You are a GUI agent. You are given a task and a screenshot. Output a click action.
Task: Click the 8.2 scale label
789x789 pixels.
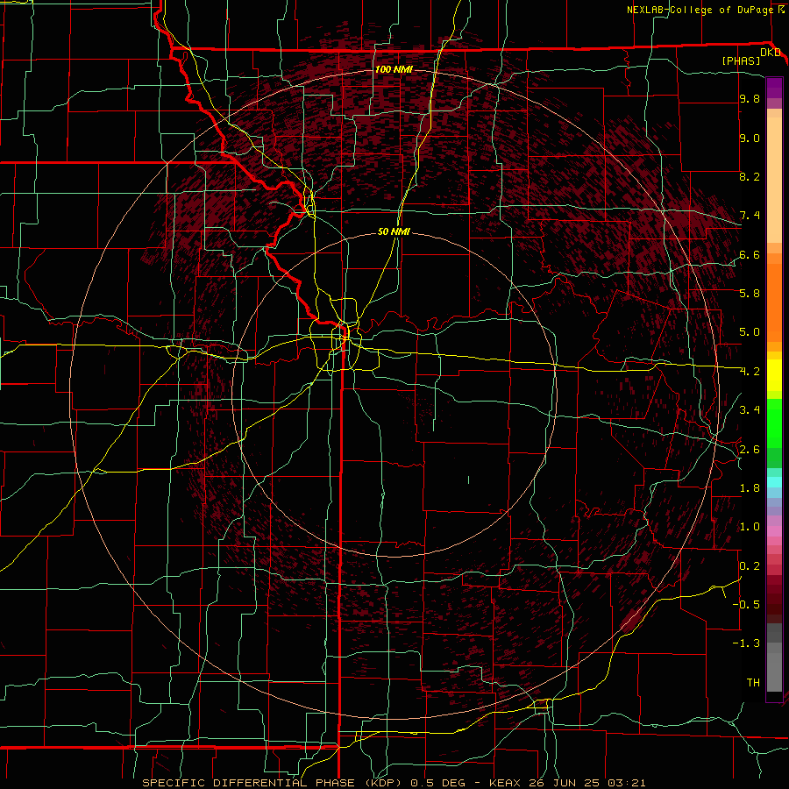(x=750, y=176)
